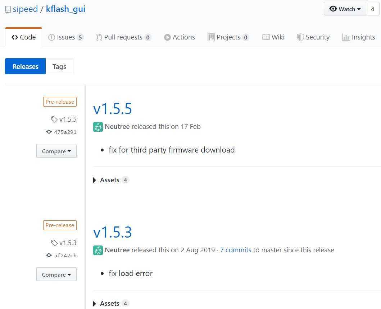Click Neutree avatar on v1.5.3 release
Viewport: 381px width, 309px height.
pos(98,251)
